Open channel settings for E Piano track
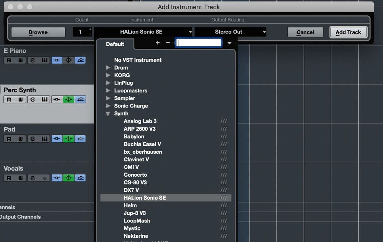This screenshot has width=383, height=242. point(33,60)
